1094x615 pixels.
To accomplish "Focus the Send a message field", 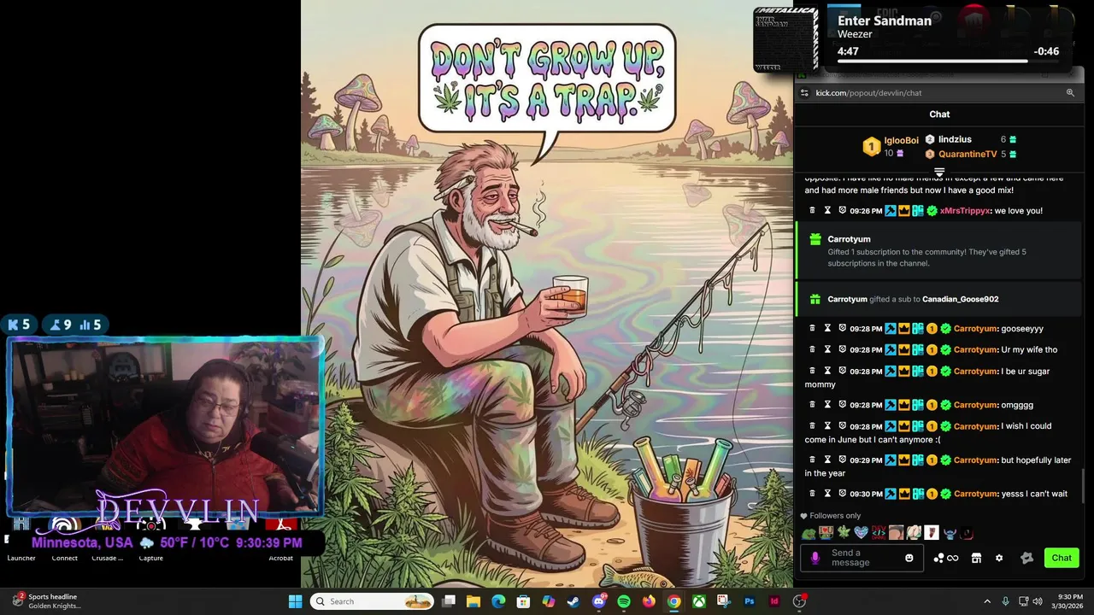I will coord(860,558).
